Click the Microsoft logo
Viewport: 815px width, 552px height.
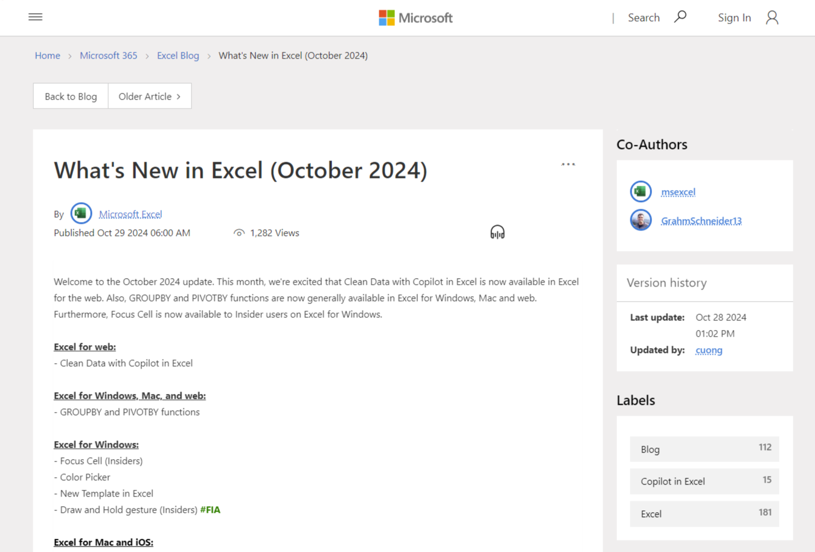pos(415,17)
